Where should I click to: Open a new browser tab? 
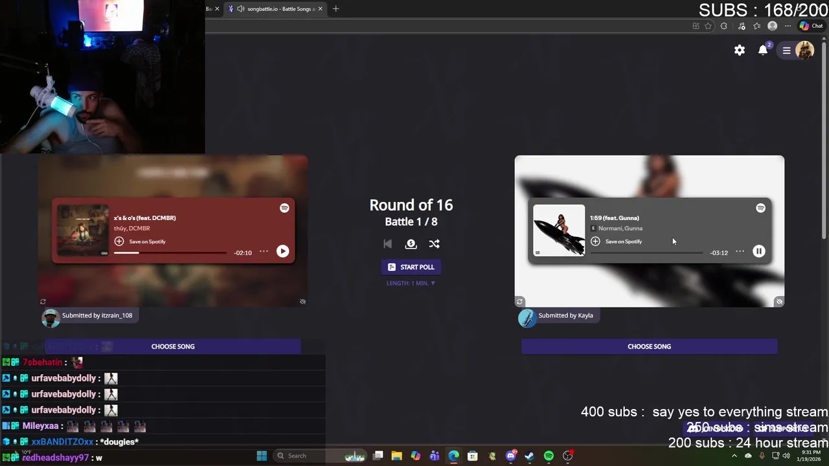click(335, 8)
